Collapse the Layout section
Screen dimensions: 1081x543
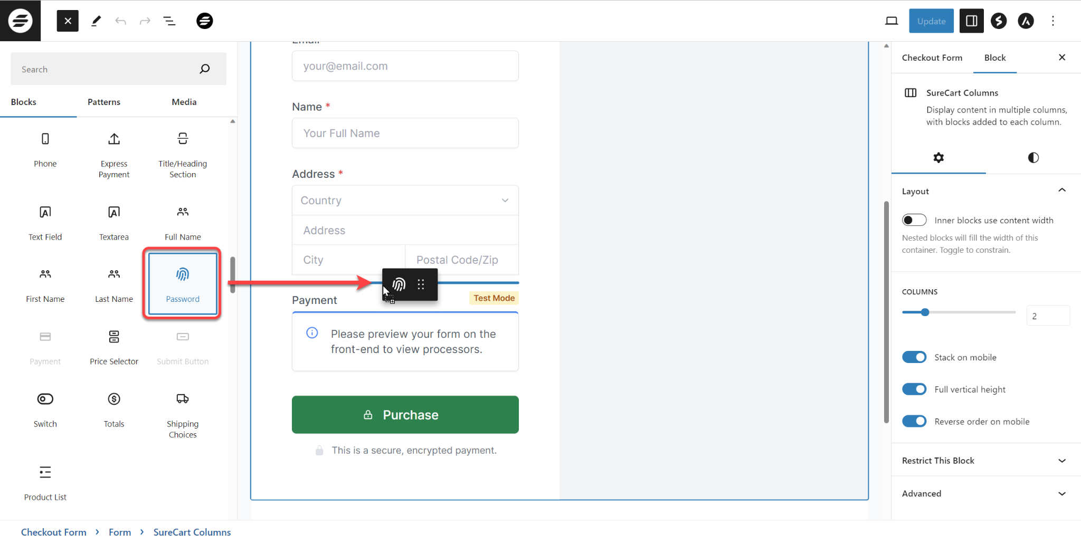[1062, 190]
